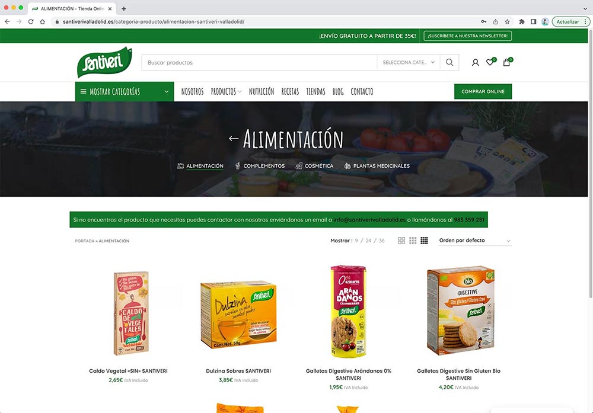Click the Buscar productos search field
The width and height of the screenshot is (593, 413).
point(260,62)
